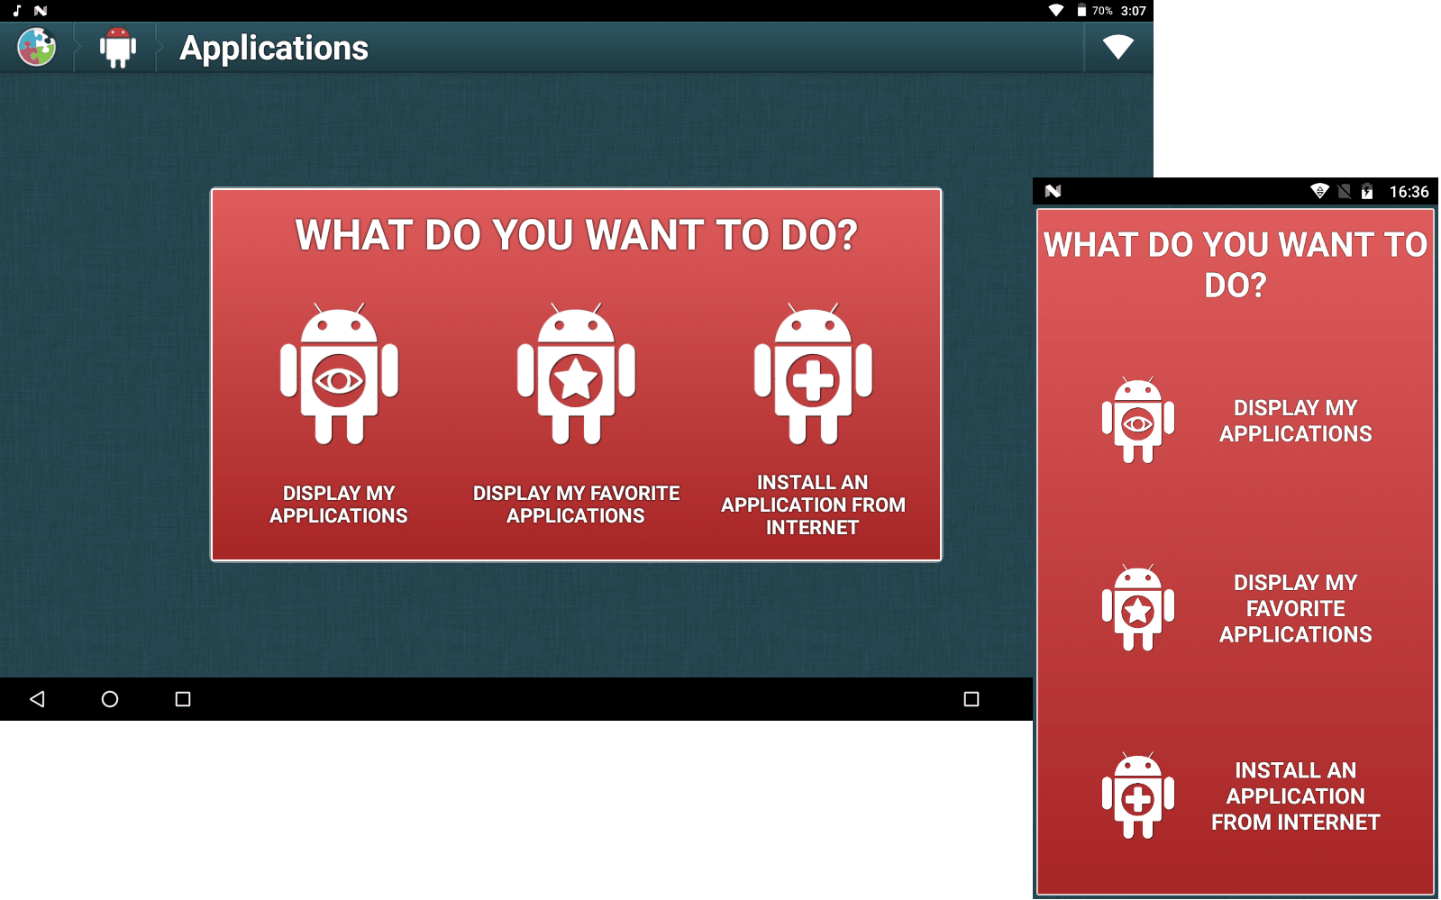The image size is (1441, 900).
Task: Click tablet heading WHAT DO YOU WANT TO DO?
Action: click(x=577, y=235)
